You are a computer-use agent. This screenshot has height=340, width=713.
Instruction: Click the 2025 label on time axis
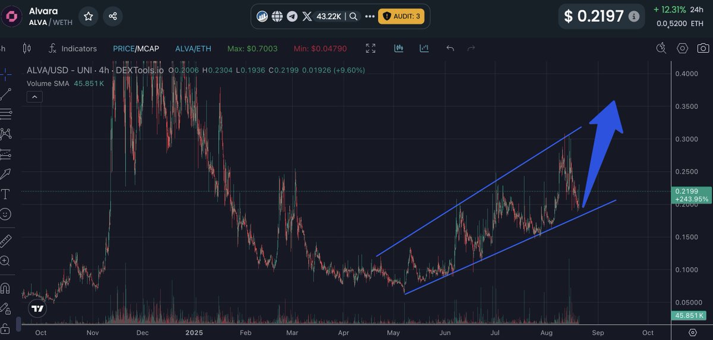coord(194,333)
